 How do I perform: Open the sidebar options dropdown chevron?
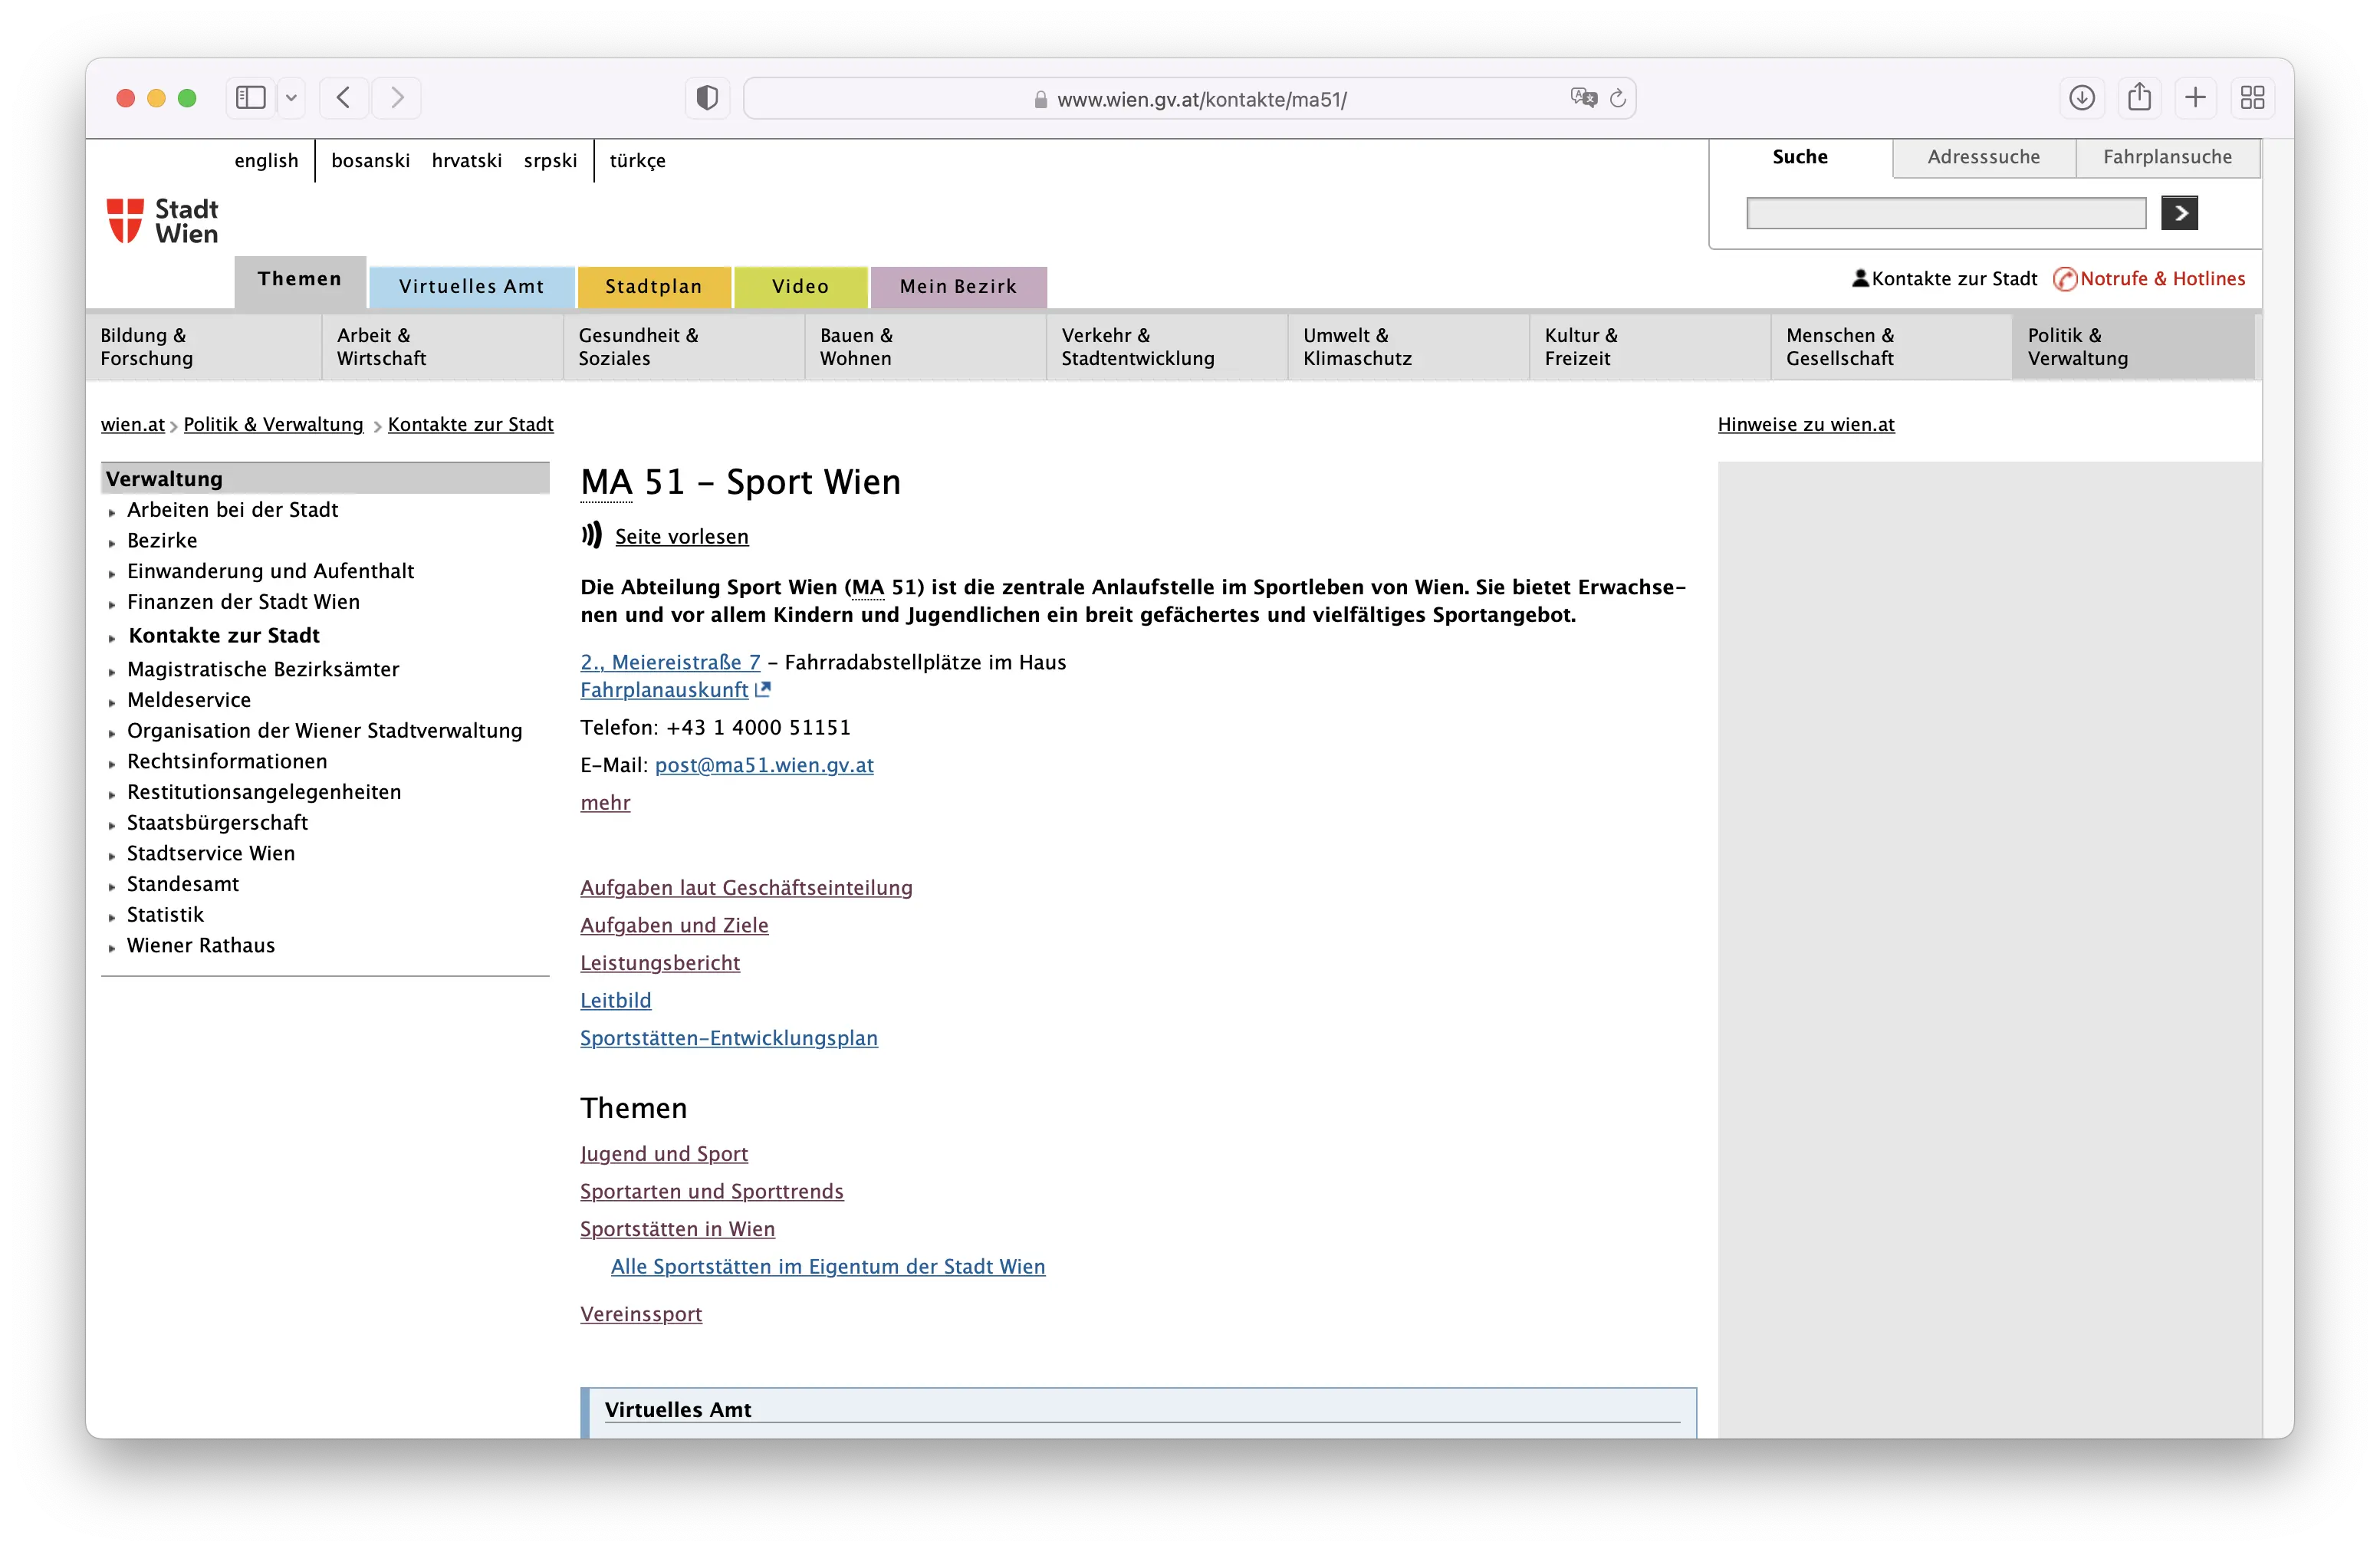pyautogui.click(x=292, y=98)
